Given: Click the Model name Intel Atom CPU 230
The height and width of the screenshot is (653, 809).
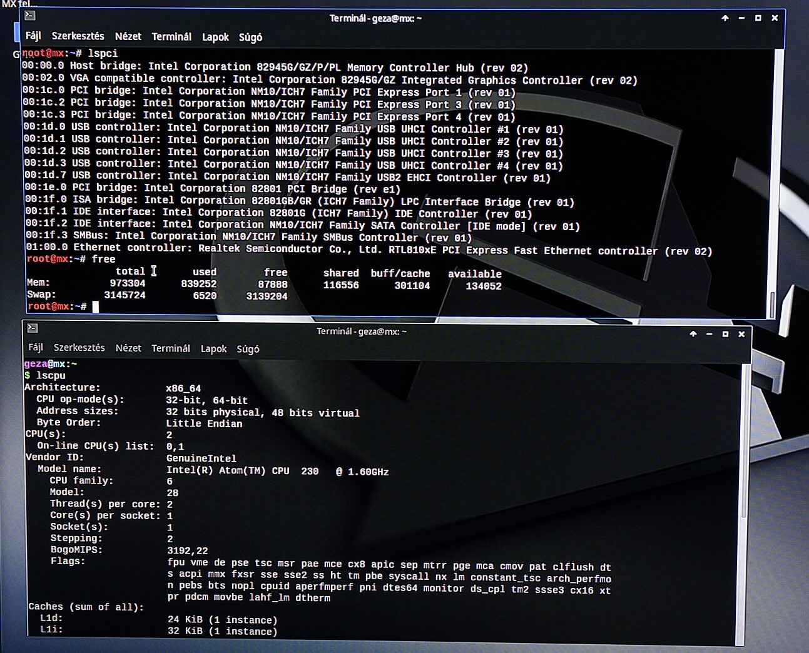Looking at the screenshot, I should (278, 471).
